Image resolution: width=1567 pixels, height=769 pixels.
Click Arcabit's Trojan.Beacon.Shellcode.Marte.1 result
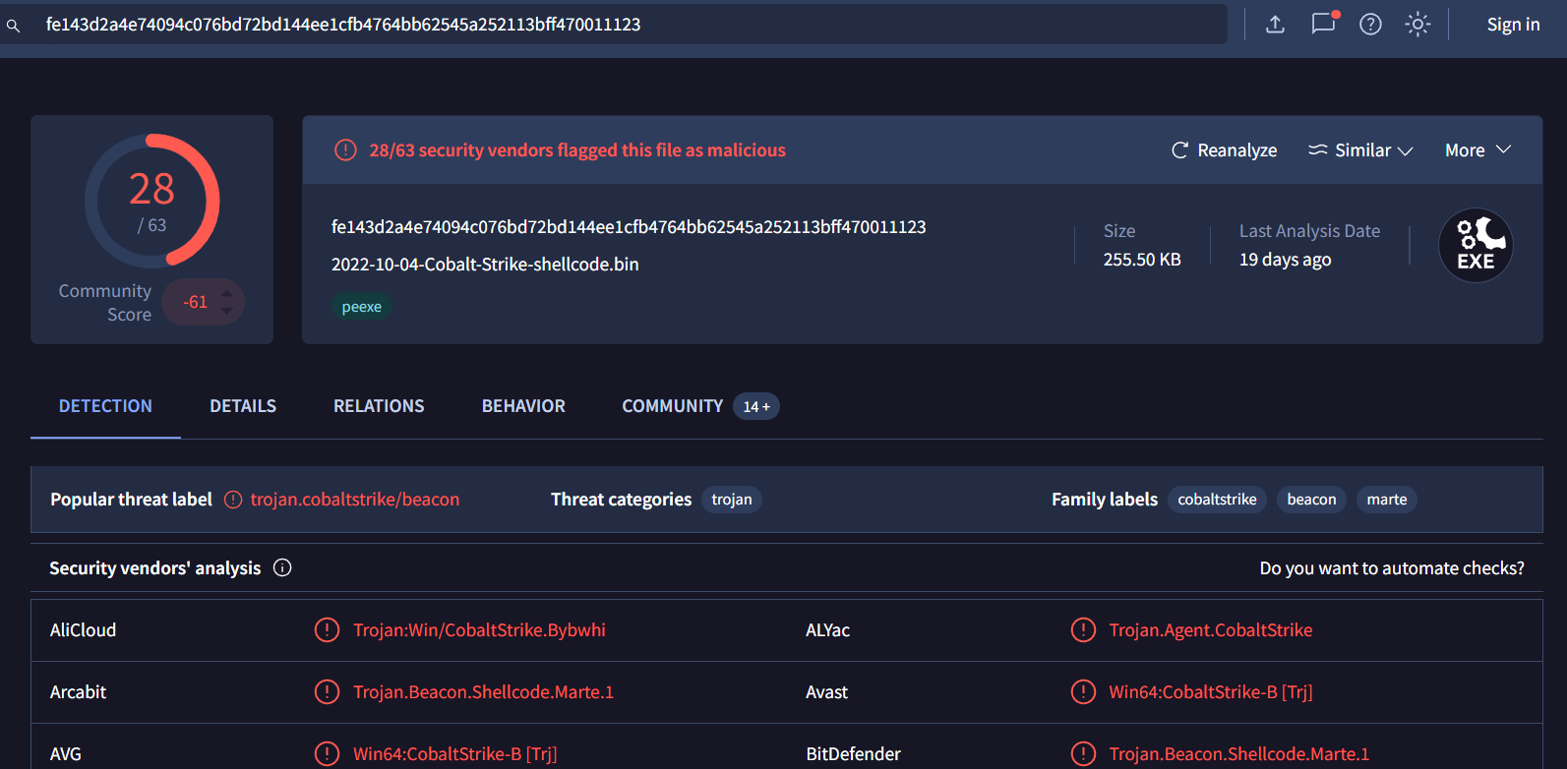pos(483,692)
